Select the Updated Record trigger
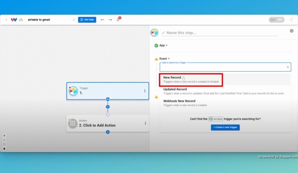Screen dimensions: 298x173 [225, 91]
